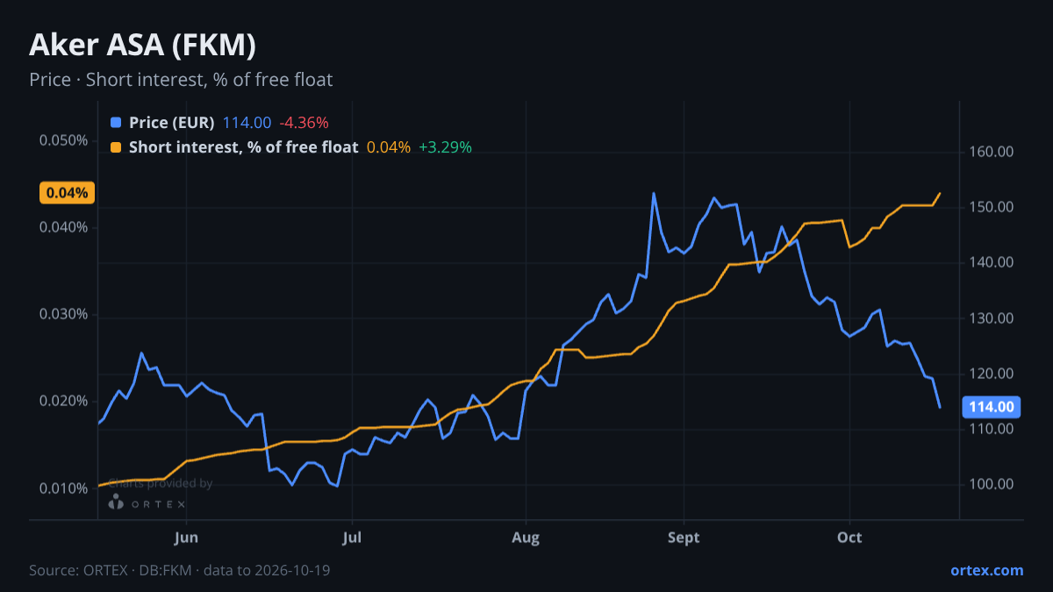Click the 0.050% left axis label
1053x592 pixels.
point(64,140)
